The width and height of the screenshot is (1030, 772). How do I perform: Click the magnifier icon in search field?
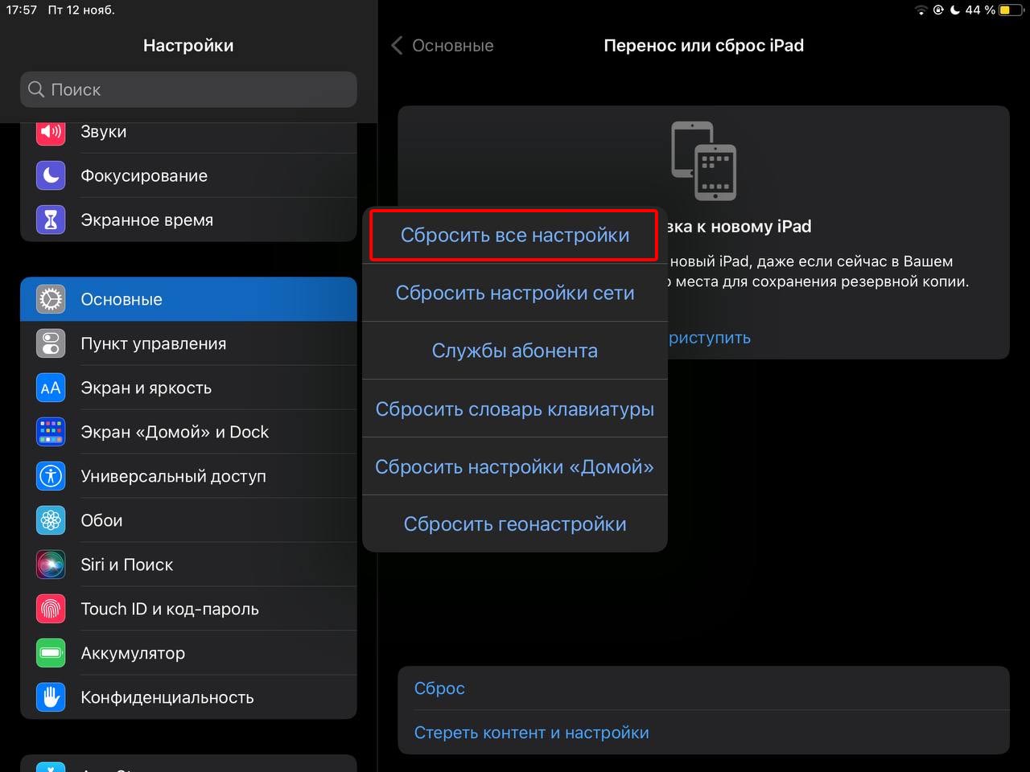click(x=36, y=89)
